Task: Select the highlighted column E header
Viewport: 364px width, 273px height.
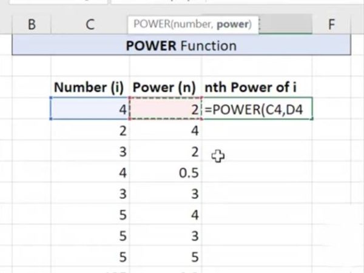Action: point(286,24)
